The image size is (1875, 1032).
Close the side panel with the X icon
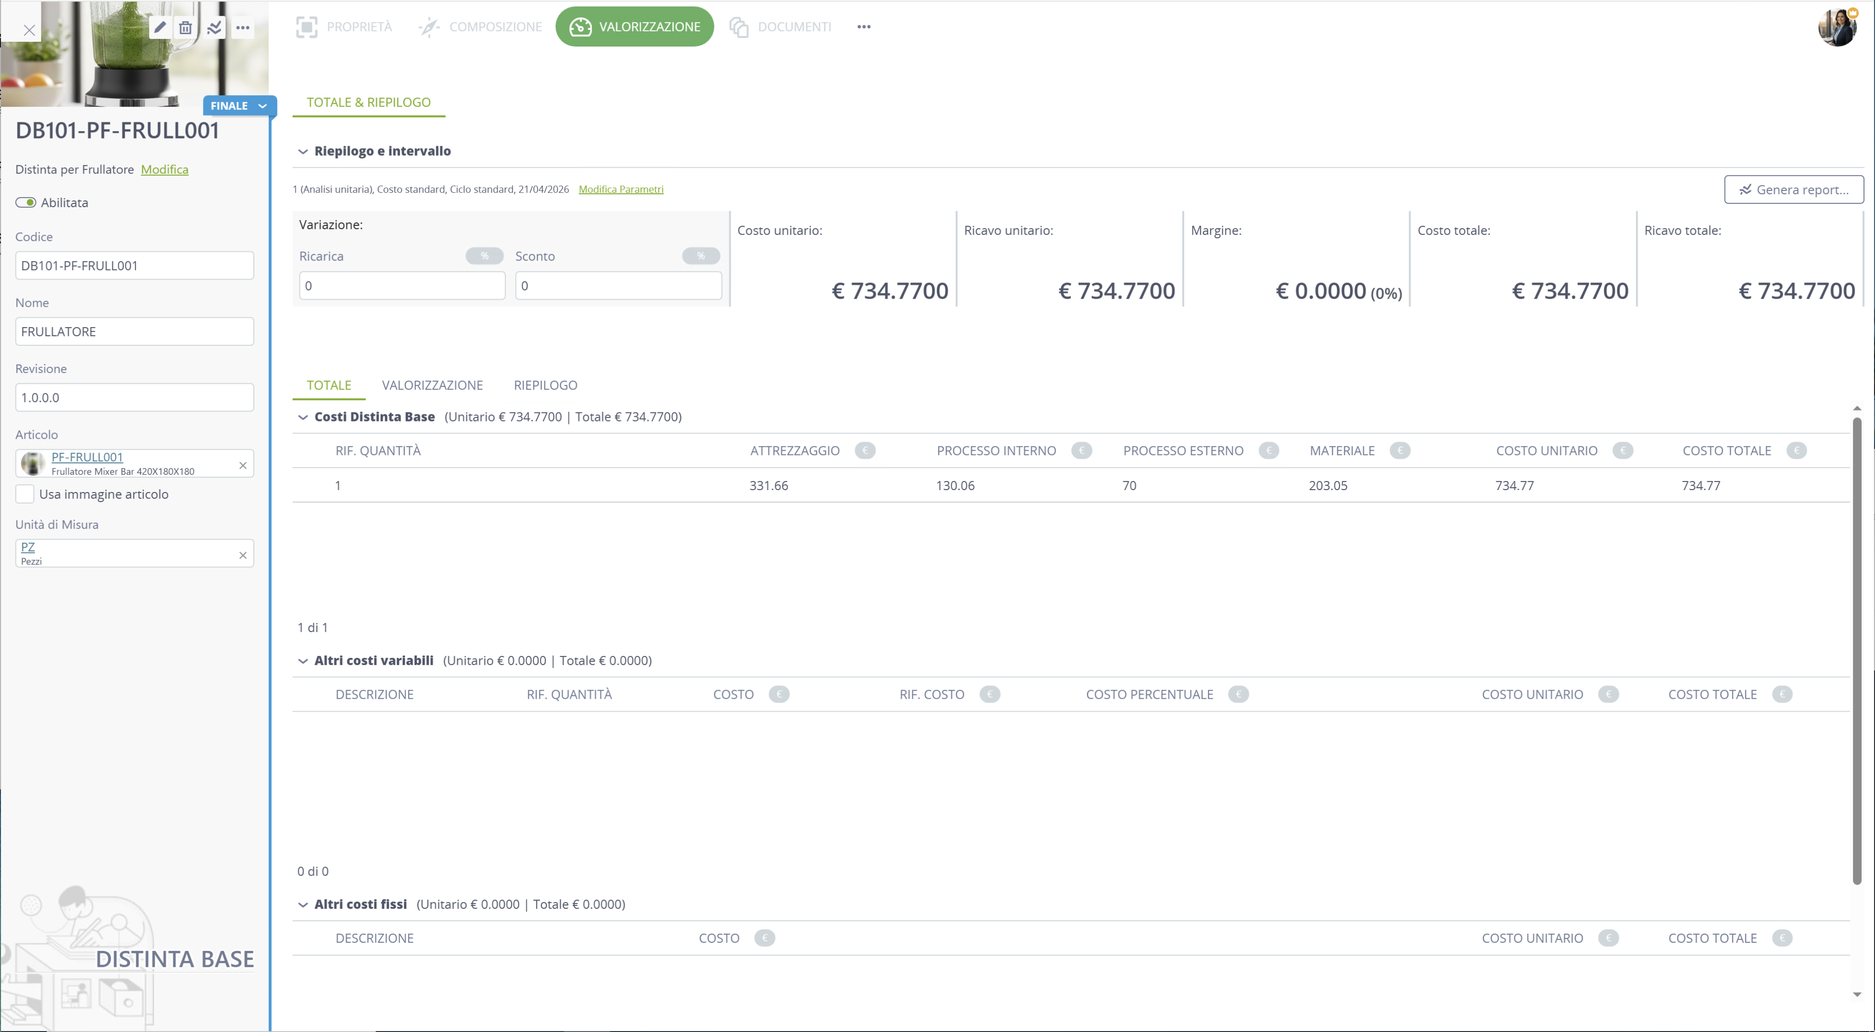coord(29,30)
